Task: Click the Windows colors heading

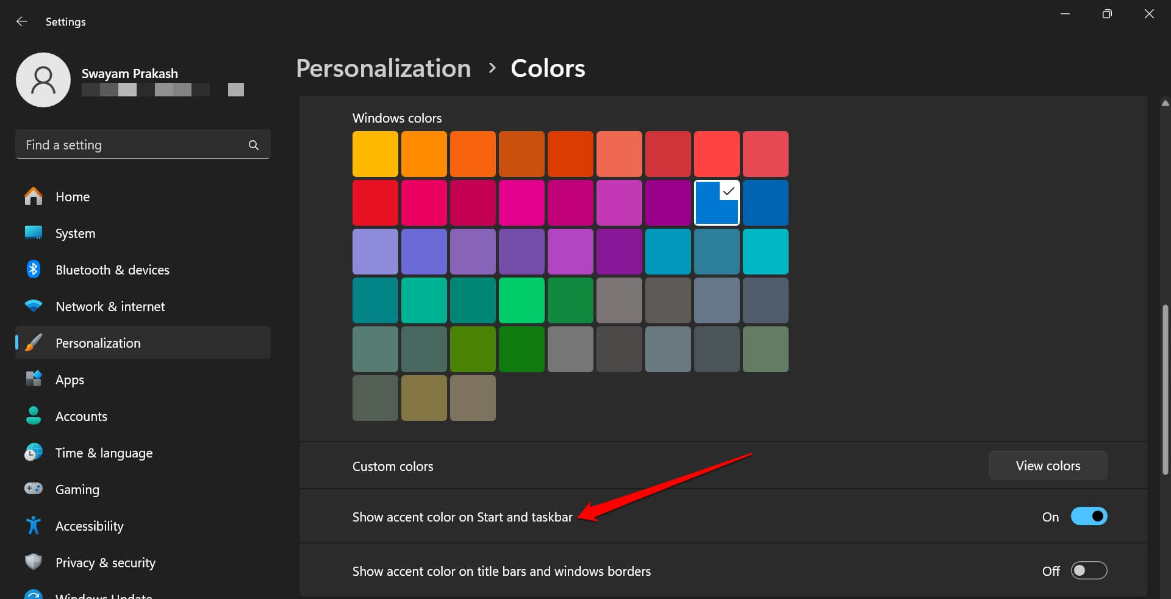Action: coord(397,118)
